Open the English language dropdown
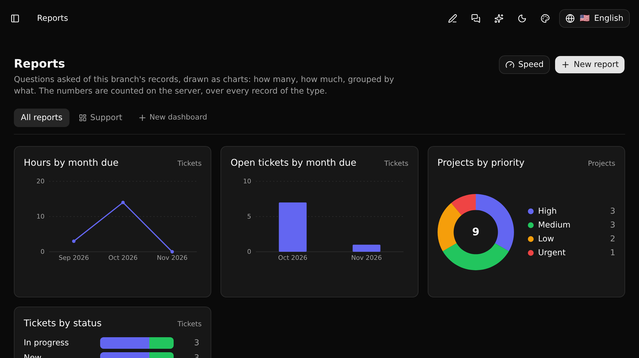This screenshot has height=358, width=639. (x=594, y=18)
